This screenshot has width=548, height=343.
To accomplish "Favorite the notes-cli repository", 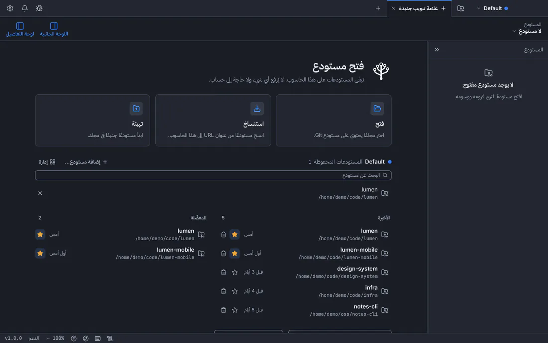I will 235,310.
